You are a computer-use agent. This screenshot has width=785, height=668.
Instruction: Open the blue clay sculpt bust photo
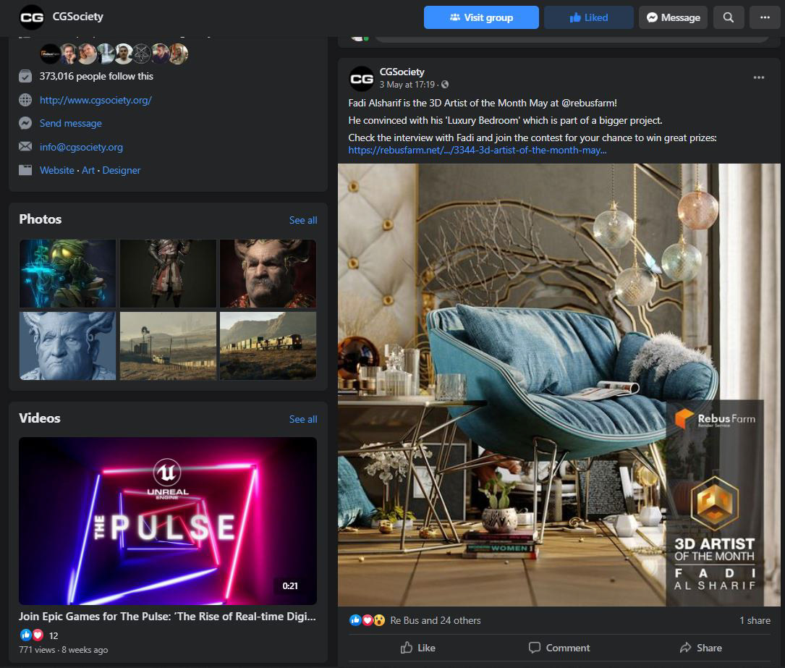pos(67,346)
